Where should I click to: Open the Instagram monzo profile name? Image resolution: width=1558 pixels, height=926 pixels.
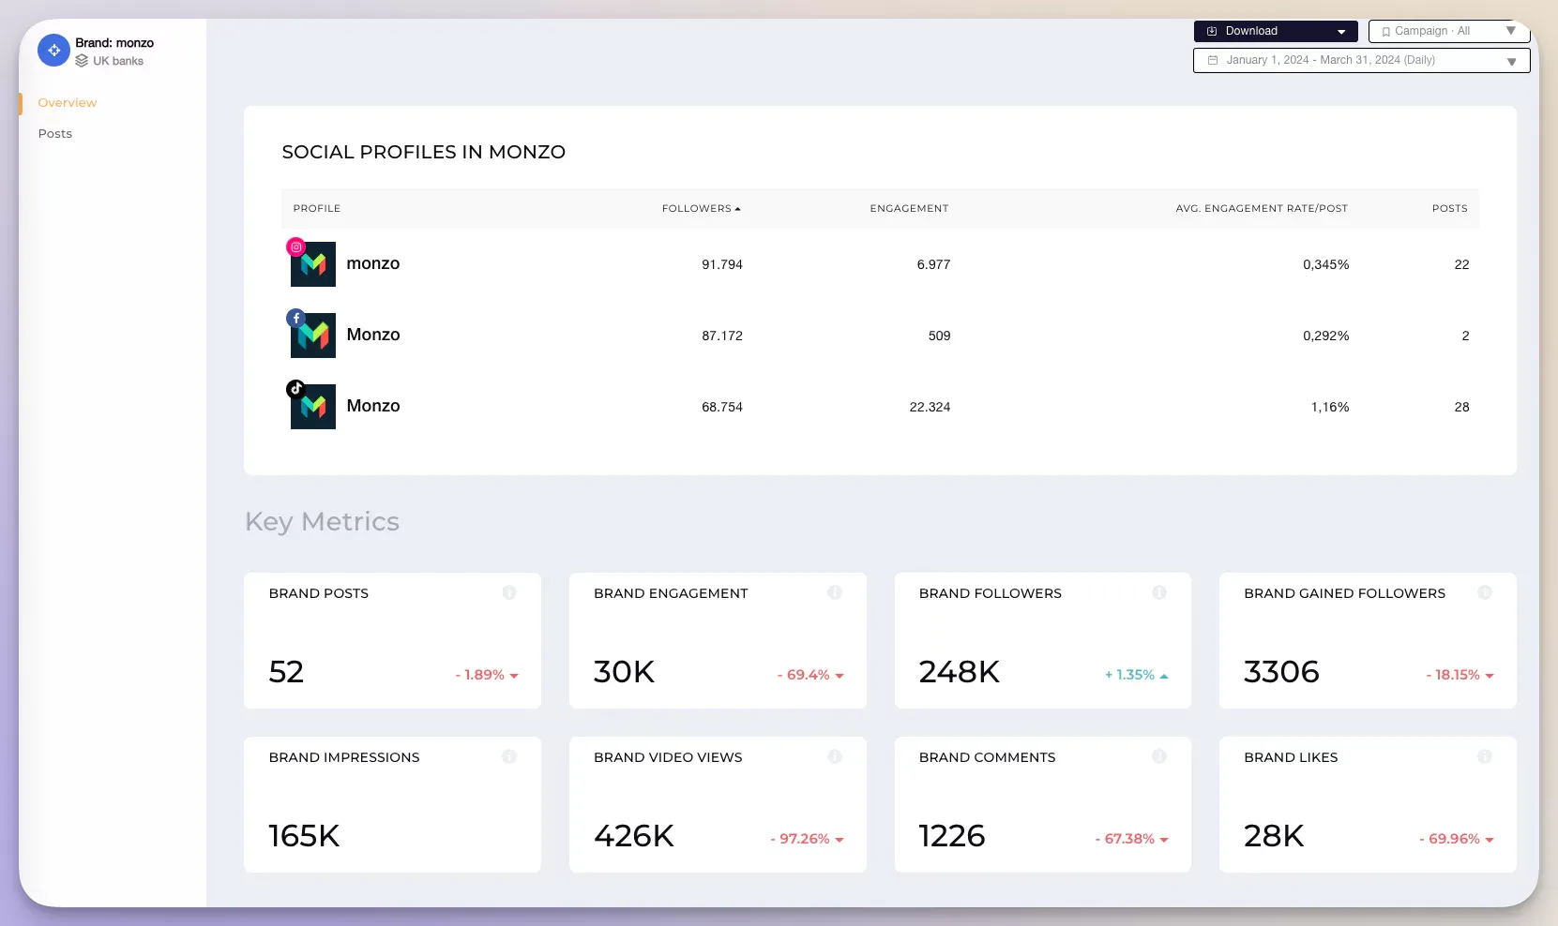(x=373, y=263)
